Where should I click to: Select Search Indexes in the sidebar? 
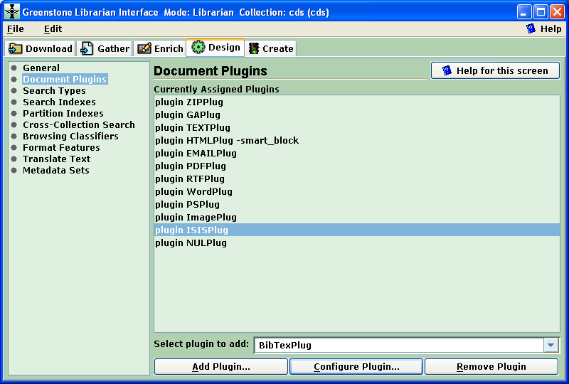(x=59, y=102)
